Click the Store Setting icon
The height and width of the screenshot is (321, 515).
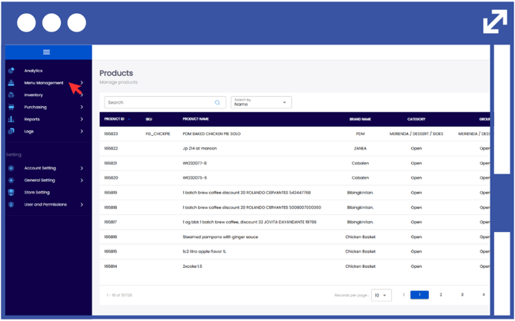[x=11, y=193]
